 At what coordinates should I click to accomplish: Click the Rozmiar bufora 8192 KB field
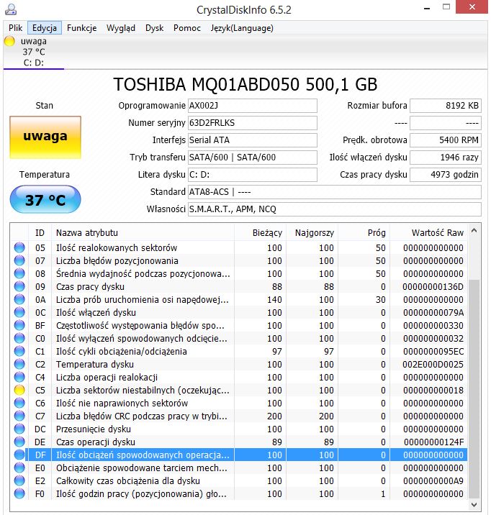(446, 106)
